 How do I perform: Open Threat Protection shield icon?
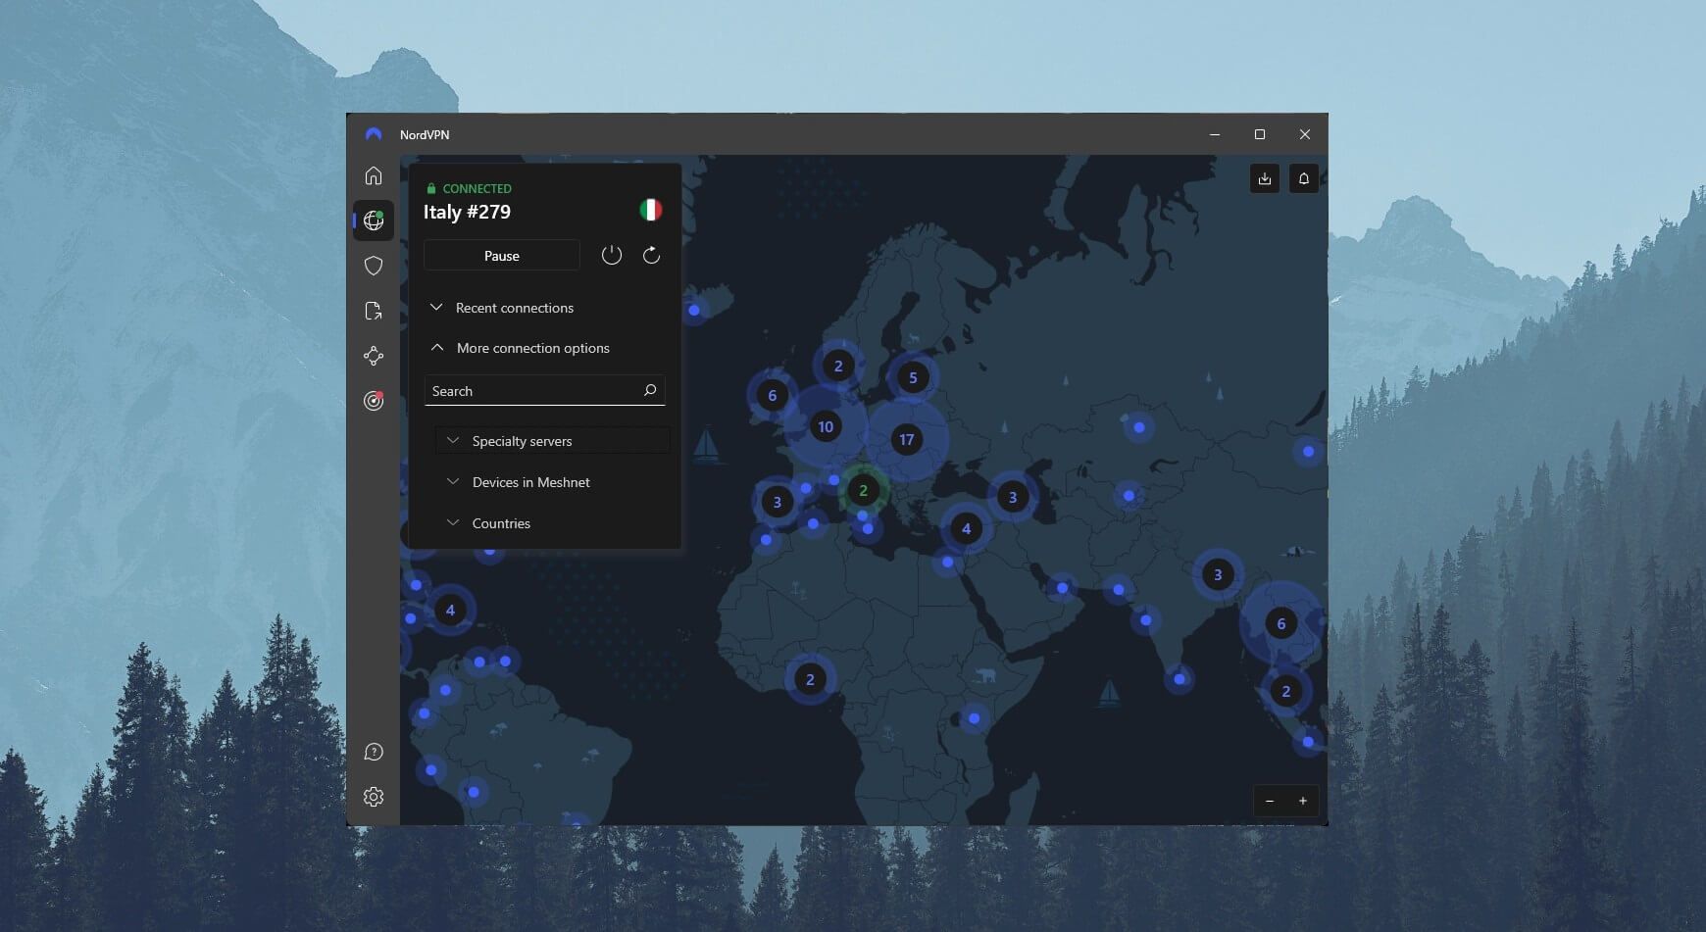374,266
